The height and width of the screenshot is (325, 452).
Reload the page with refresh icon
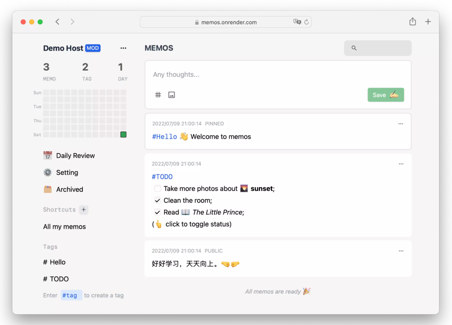pyautogui.click(x=306, y=22)
